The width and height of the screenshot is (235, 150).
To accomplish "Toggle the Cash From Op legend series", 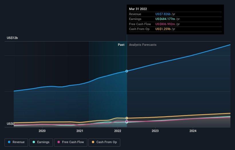I will click(x=104, y=142).
